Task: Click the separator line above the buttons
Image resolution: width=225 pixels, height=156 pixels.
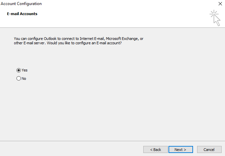Action: point(111,141)
